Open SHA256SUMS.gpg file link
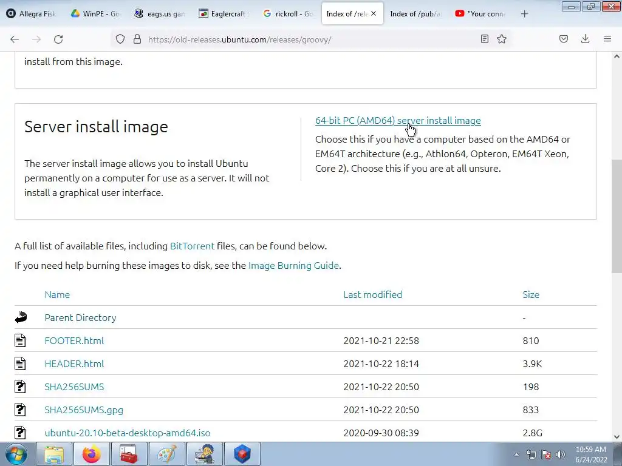Screen dimensions: 622x466 84,410
